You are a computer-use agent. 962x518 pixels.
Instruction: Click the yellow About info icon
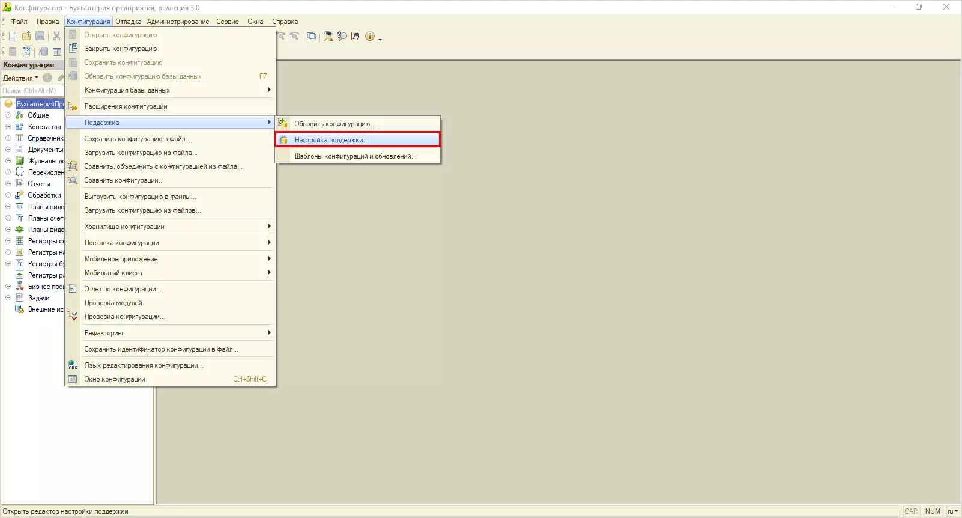[370, 36]
